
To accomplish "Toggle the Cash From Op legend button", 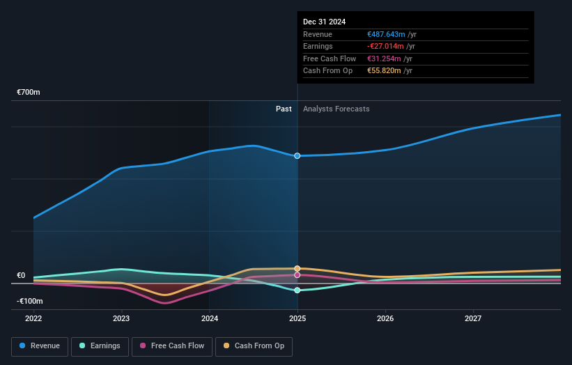I will coord(254,346).
